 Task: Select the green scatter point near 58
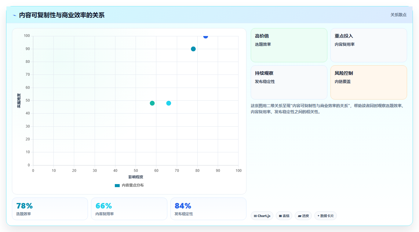[152, 103]
